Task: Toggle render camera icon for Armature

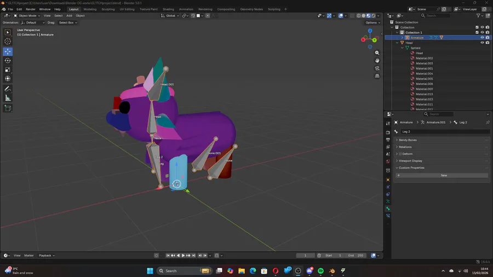Action: [x=488, y=38]
